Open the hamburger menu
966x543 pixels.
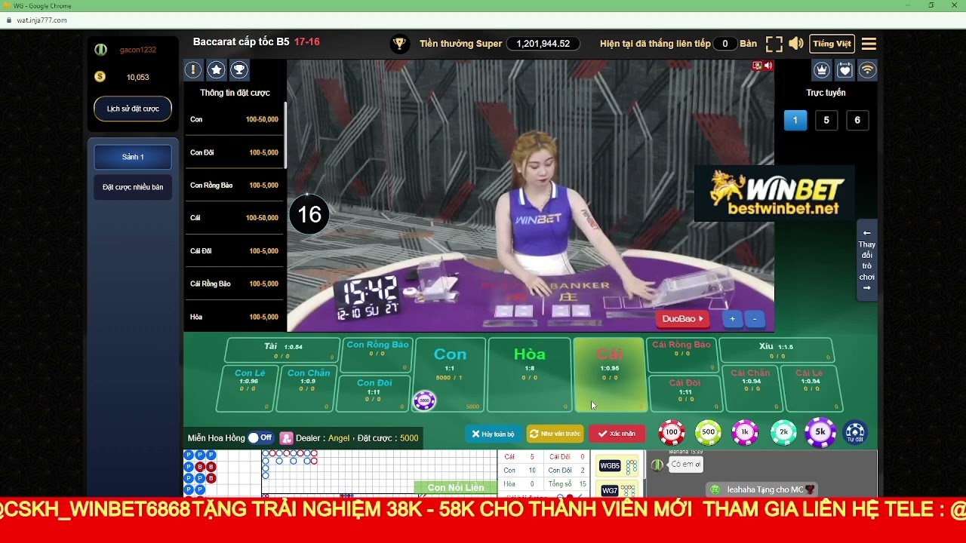869,44
